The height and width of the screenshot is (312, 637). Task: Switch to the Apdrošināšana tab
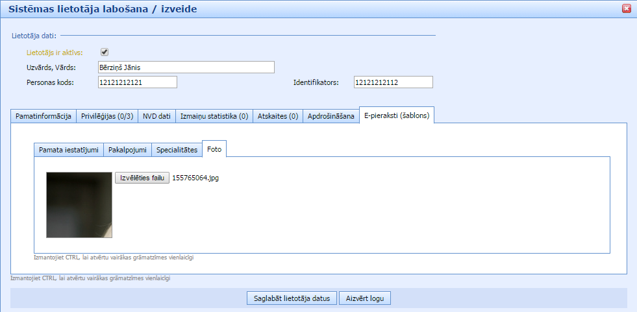tap(331, 116)
